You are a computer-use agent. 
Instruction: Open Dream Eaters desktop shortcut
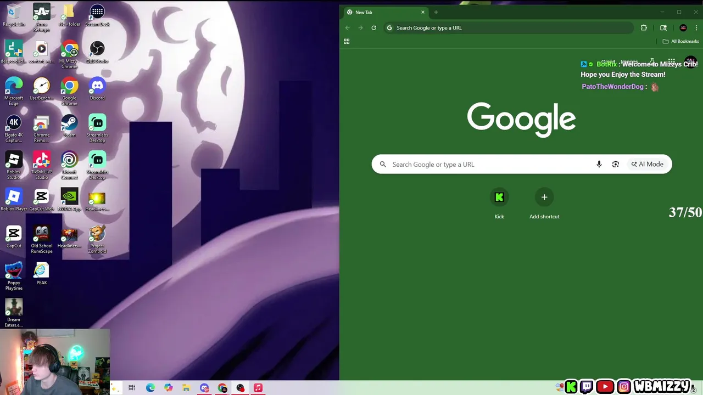click(x=14, y=313)
